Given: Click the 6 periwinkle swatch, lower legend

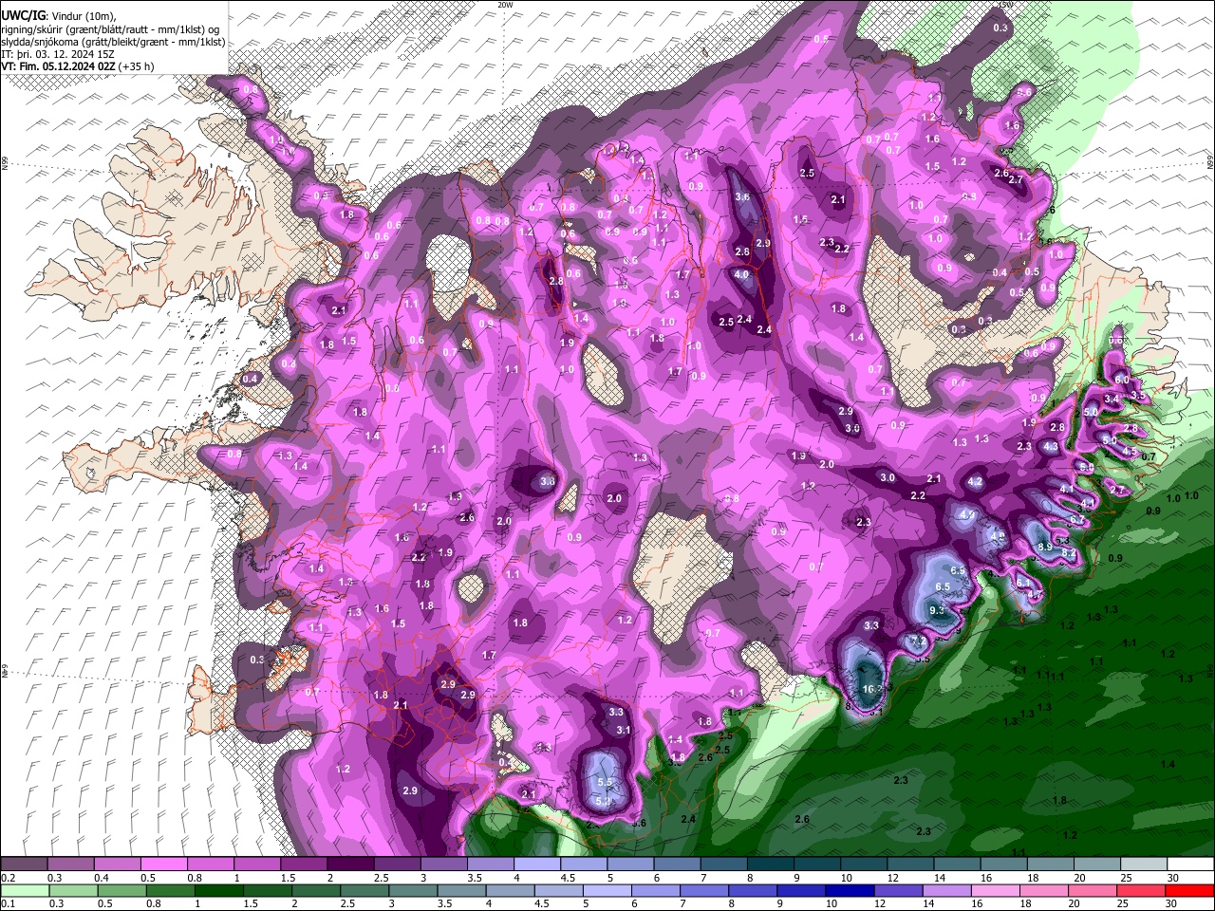Looking at the screenshot, I should (656, 890).
